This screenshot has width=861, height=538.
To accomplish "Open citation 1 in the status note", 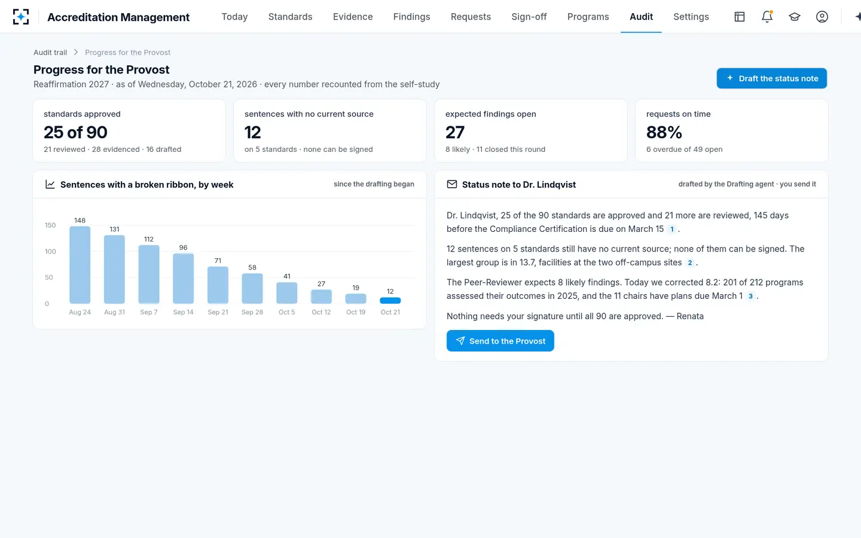I will pos(672,230).
